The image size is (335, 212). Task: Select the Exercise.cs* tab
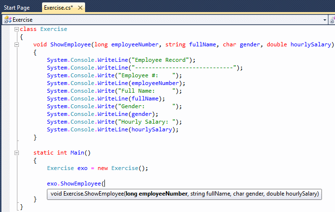point(58,8)
